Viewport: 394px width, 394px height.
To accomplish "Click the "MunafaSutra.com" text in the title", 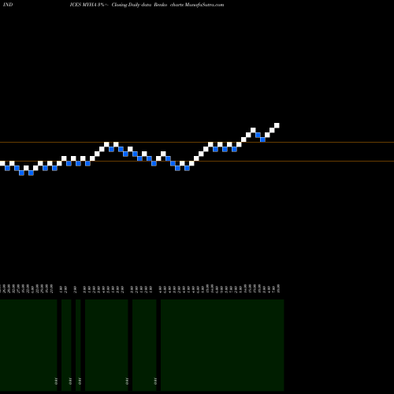I will point(204,5).
